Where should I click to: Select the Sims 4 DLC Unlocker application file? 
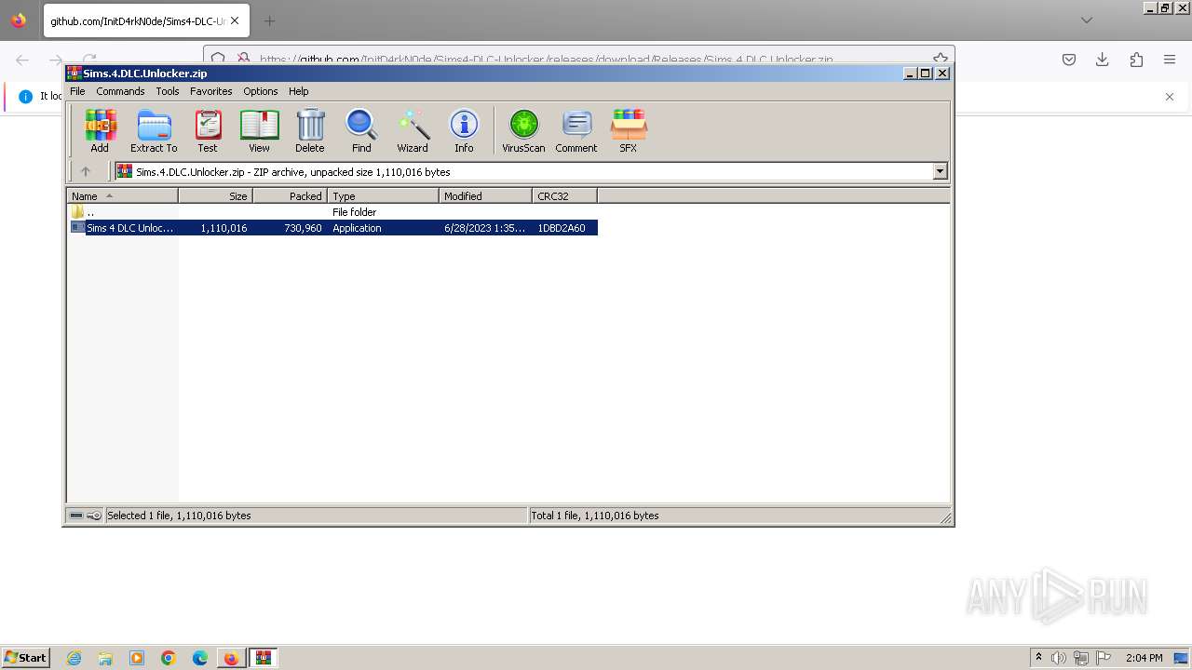click(x=333, y=228)
